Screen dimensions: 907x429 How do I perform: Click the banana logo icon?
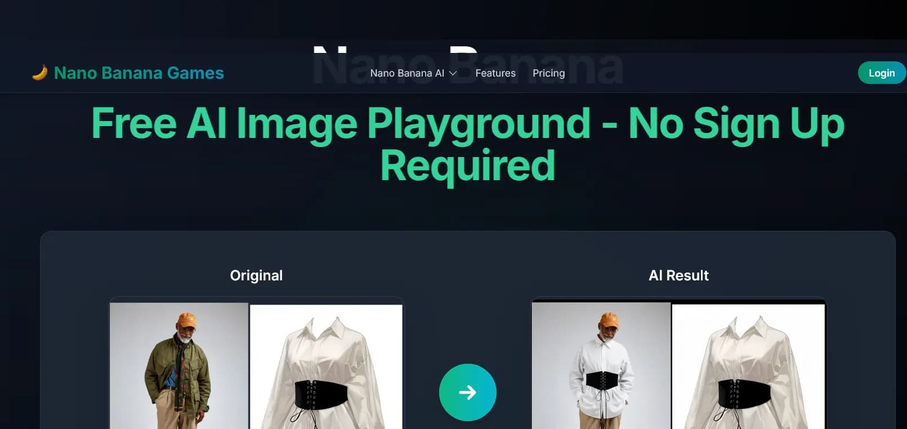coord(39,73)
